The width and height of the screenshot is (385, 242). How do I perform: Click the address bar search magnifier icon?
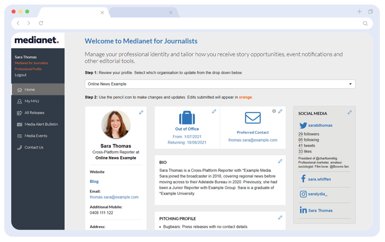[365, 23]
